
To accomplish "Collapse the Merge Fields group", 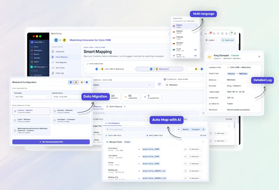I will (x=203, y=142).
